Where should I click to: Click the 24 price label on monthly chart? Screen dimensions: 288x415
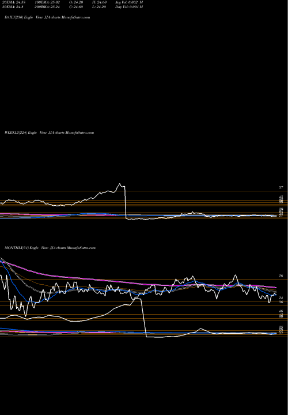click(281, 298)
